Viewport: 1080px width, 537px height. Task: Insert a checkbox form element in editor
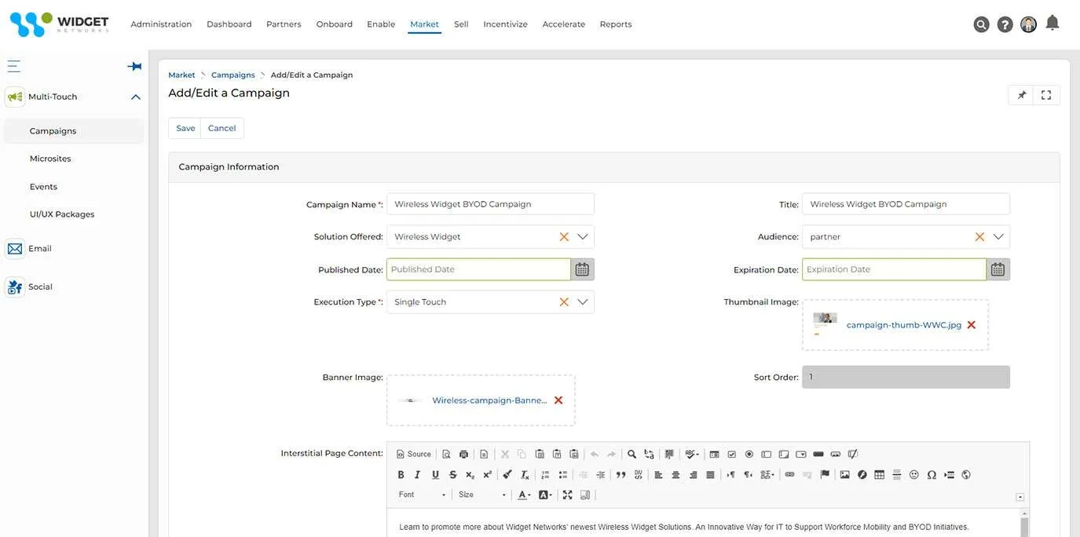click(732, 455)
